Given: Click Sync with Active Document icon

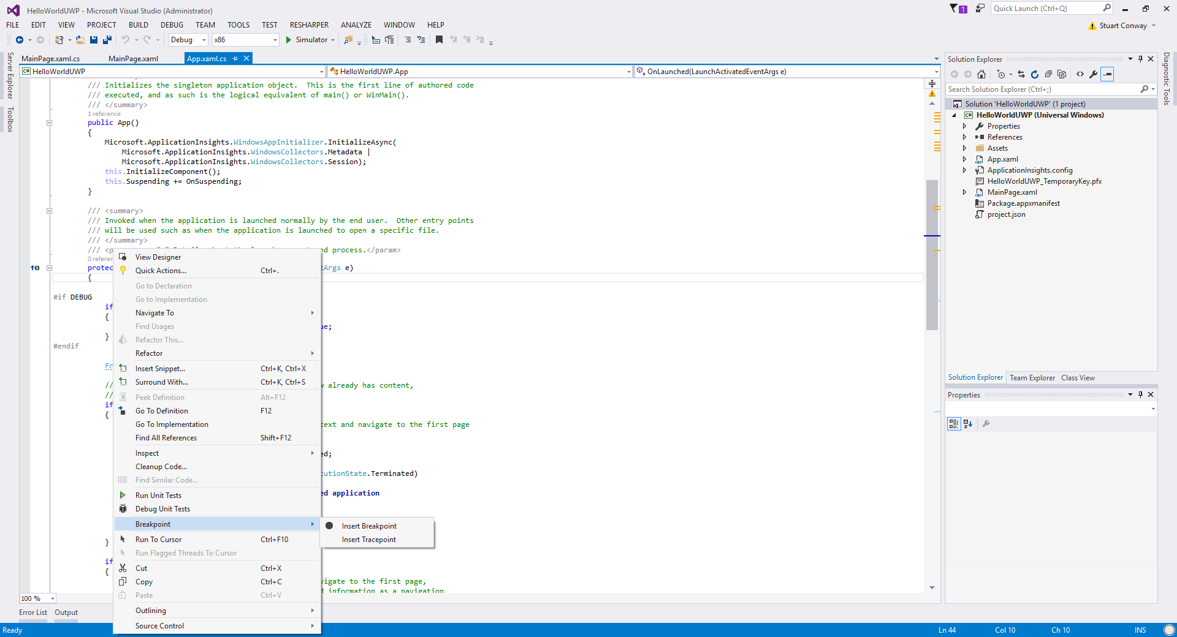Looking at the screenshot, I should point(1021,74).
